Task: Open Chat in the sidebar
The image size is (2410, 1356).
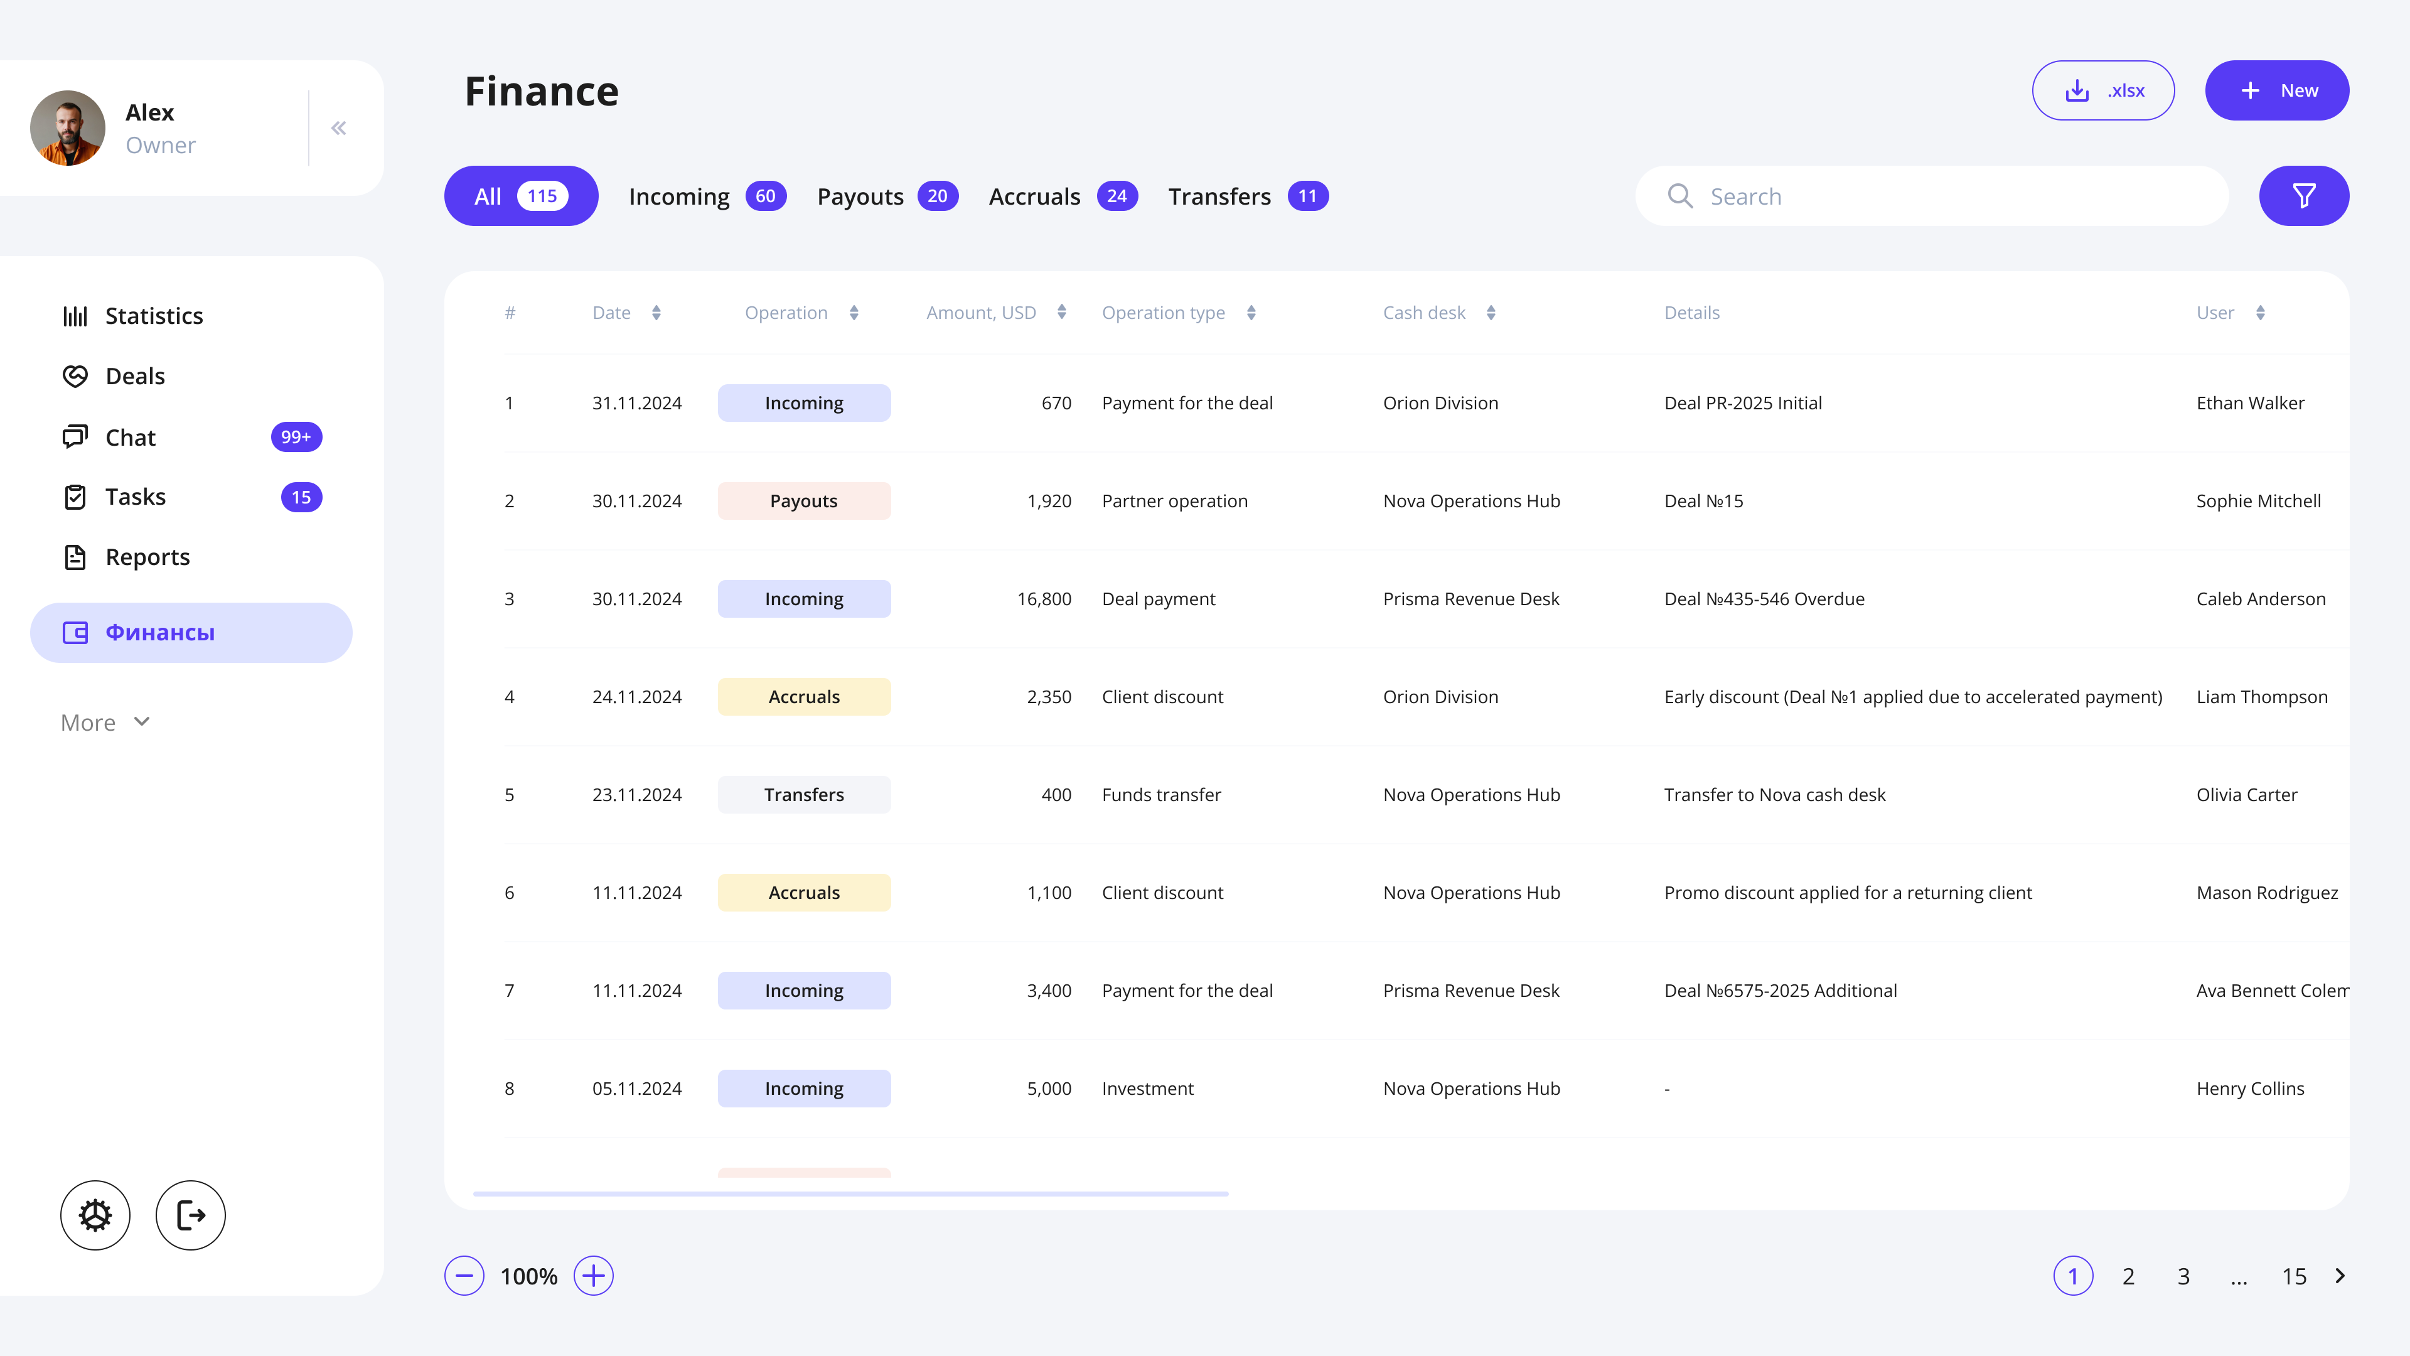Action: pyautogui.click(x=130, y=437)
